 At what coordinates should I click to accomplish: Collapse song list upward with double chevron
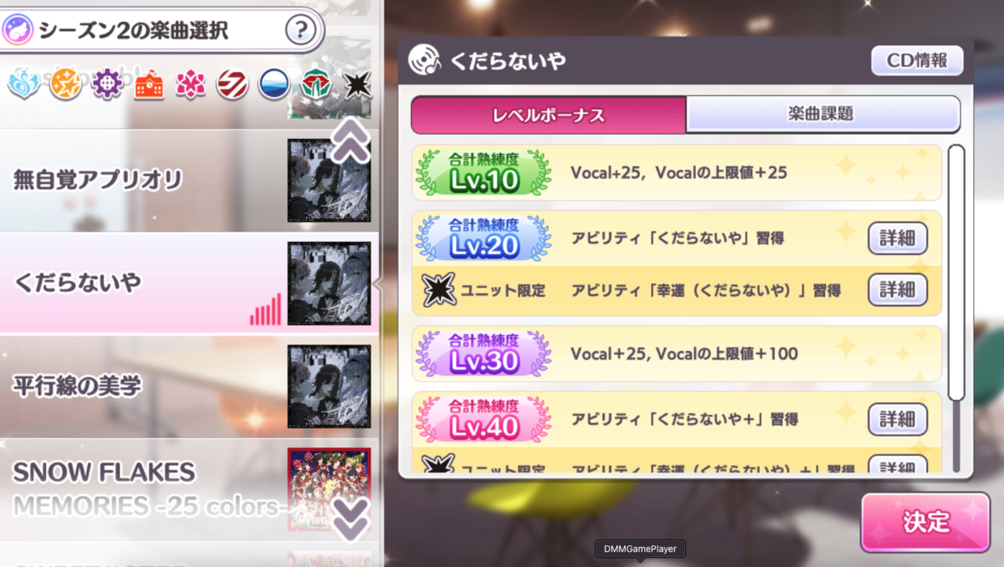351,140
